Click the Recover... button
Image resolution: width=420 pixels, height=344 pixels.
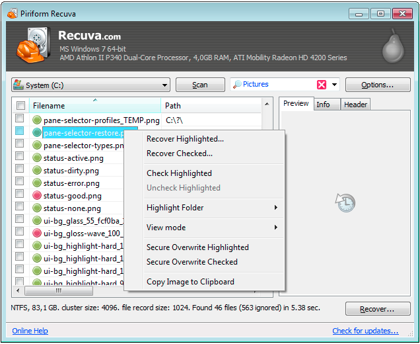click(x=378, y=309)
